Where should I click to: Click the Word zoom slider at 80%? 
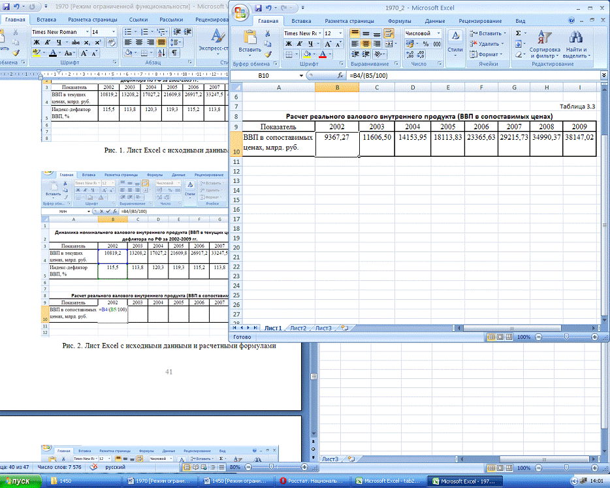click(x=272, y=468)
